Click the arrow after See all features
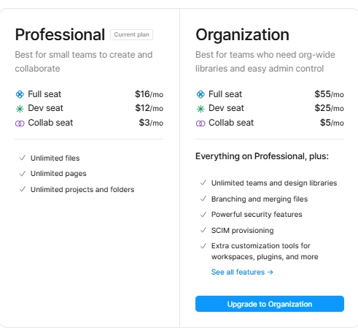Image resolution: width=358 pixels, height=333 pixels. [271, 272]
